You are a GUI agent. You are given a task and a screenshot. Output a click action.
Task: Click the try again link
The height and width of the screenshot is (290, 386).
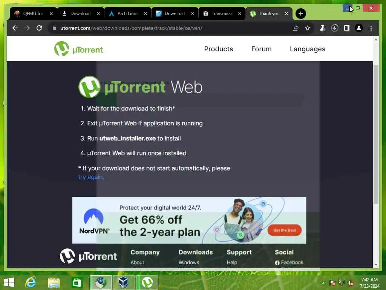pos(91,177)
